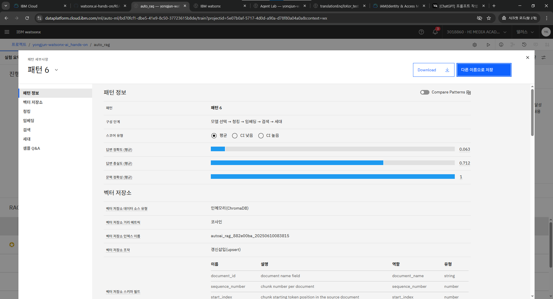553x299 pixels.
Task: Click the 문맥 정확성 (평균) metric link
Action: coord(119,177)
